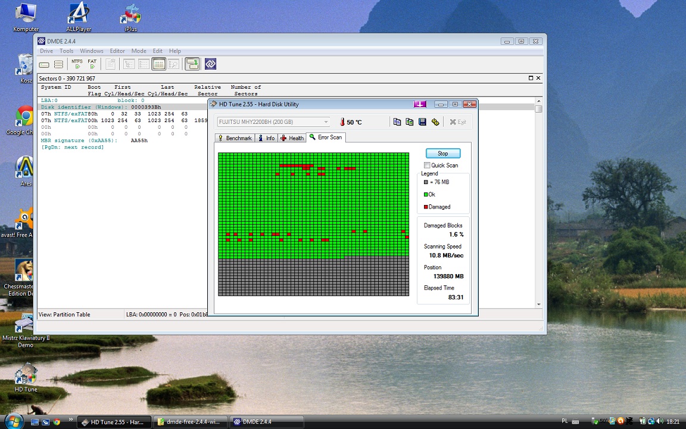This screenshot has width=686, height=429.
Task: Click the dmde-free-2.4.4 taskbar button
Action: (191, 422)
